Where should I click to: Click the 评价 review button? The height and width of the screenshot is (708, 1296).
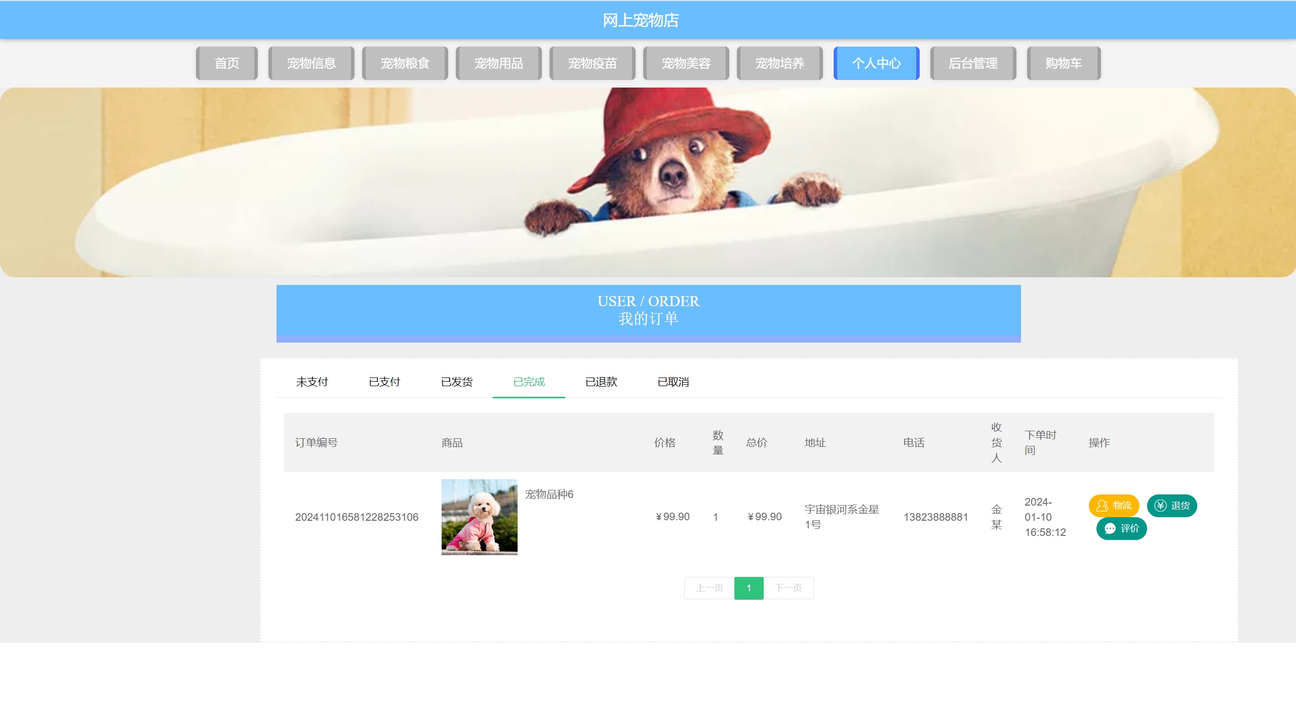point(1121,528)
